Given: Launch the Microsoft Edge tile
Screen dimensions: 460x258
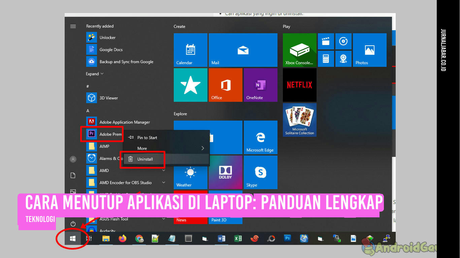Looking at the screenshot, I should tap(261, 137).
